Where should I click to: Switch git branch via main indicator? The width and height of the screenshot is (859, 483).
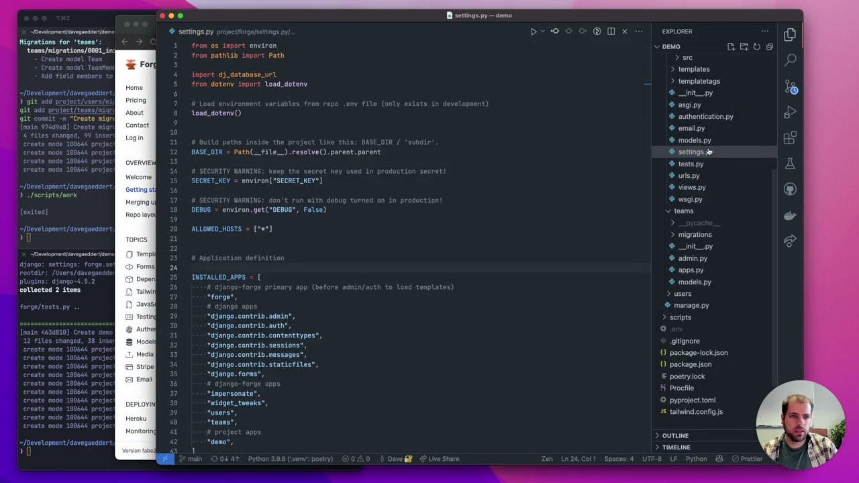(191, 459)
